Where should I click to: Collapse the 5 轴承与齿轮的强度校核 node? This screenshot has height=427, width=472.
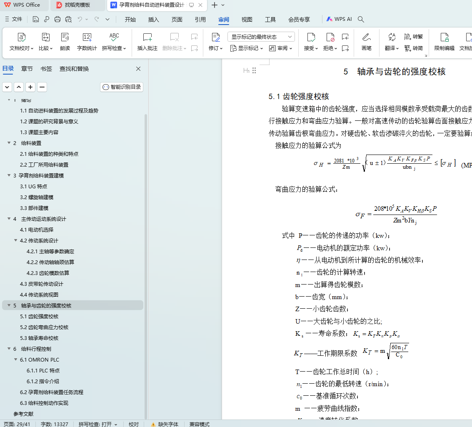point(9,305)
